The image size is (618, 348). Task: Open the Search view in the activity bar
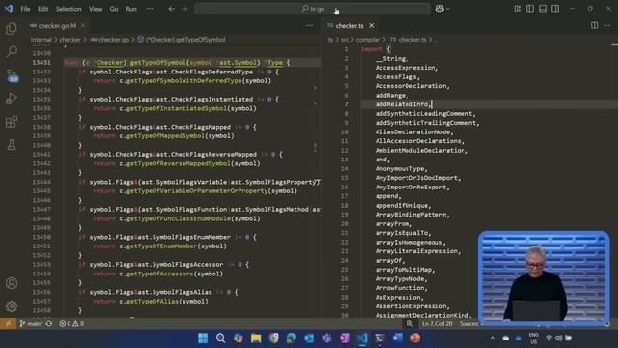12,51
